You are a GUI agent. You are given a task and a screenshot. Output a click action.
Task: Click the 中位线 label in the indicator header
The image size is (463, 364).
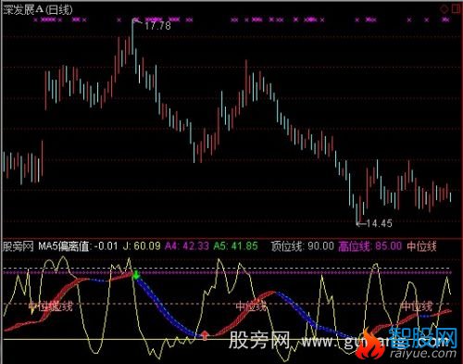coord(421,246)
